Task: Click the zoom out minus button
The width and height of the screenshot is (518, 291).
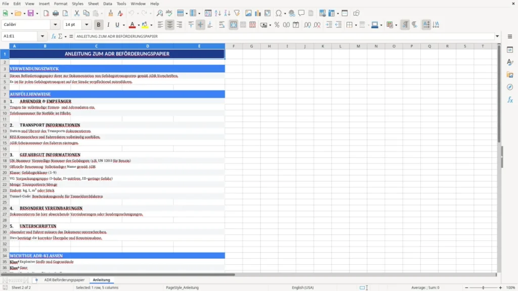Action: 466,287
